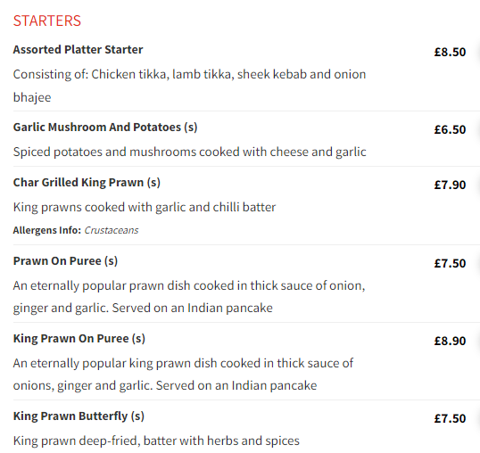
Task: Click King Prawn On Puree description text
Action: 183,375
